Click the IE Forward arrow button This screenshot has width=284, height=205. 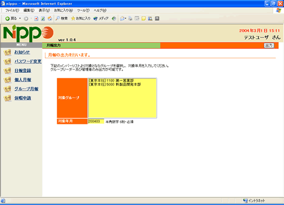26,18
